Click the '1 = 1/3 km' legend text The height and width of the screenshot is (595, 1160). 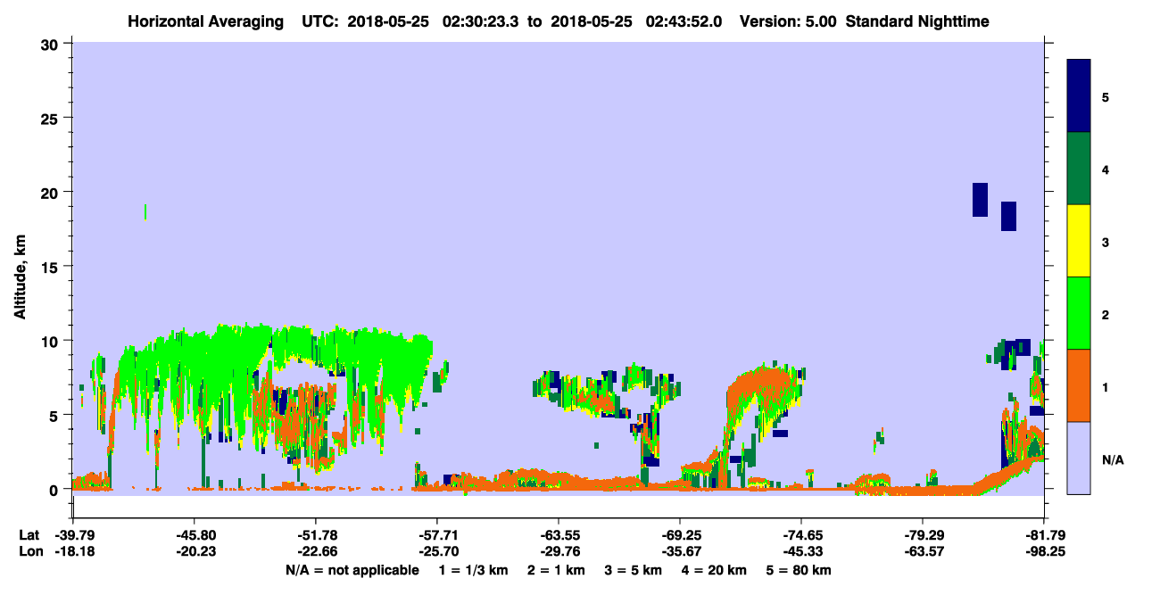pos(474,570)
